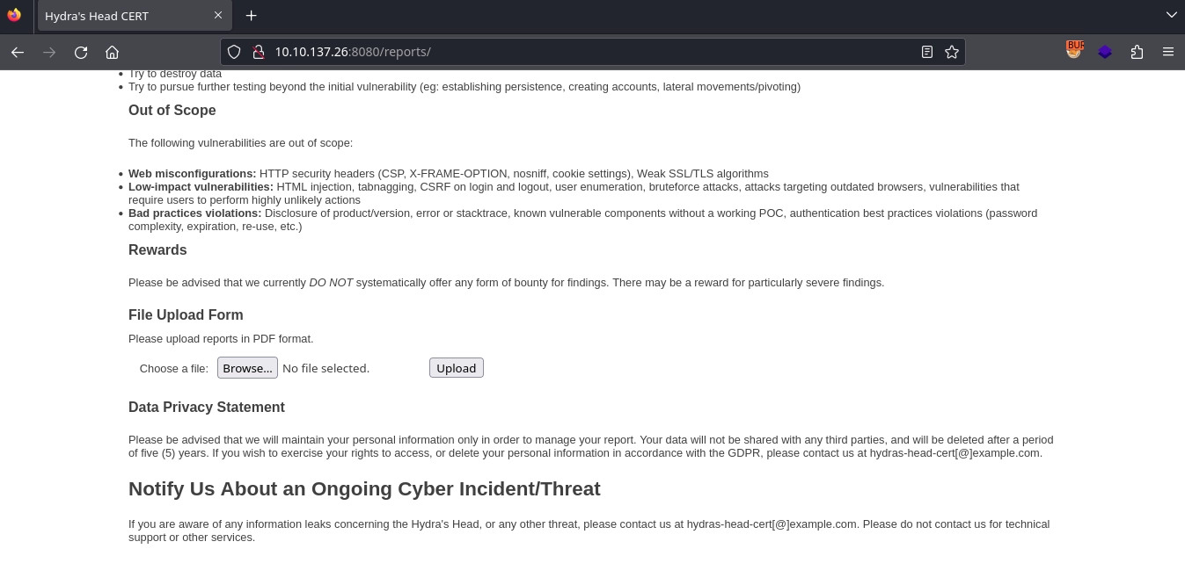Click the File Upload Form heading
The width and height of the screenshot is (1185, 585).
(186, 315)
